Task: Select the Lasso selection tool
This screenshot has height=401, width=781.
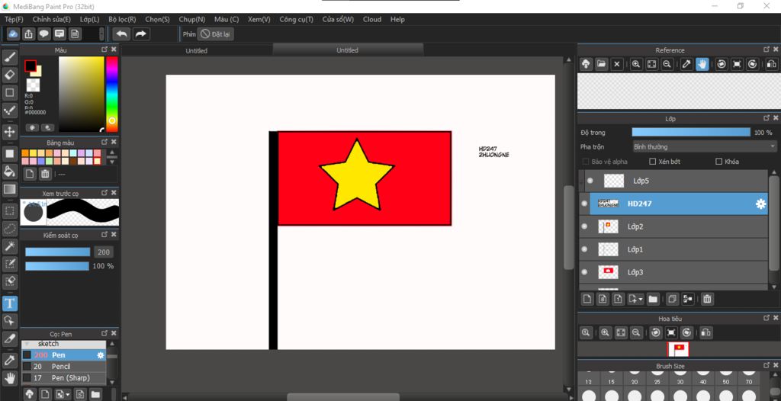Action: [9, 229]
